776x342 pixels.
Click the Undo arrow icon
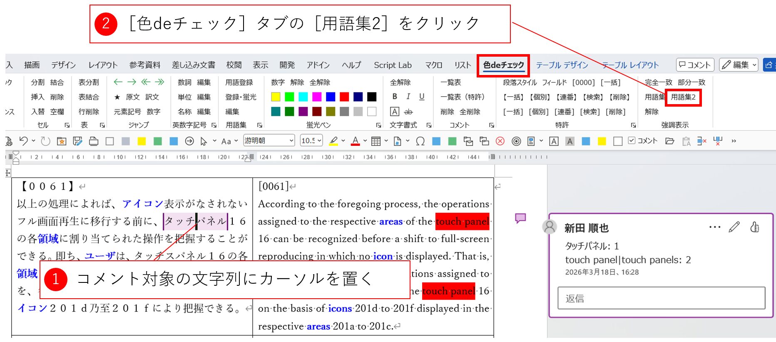tap(24, 141)
